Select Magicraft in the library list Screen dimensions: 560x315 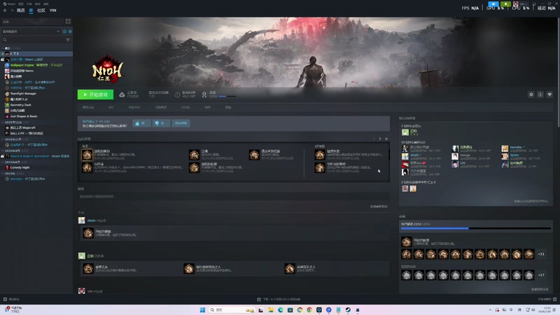(36, 127)
